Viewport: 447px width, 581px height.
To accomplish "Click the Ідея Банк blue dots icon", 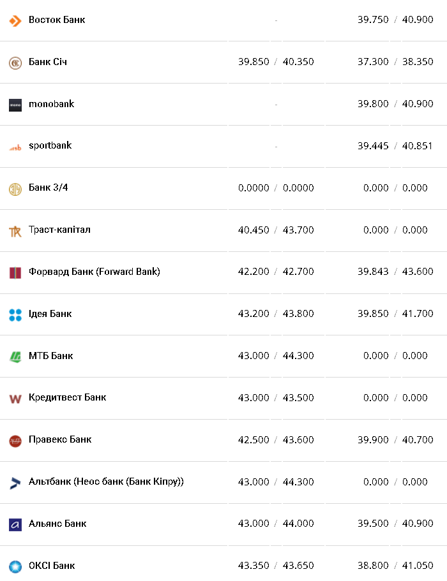I will pyautogui.click(x=15, y=314).
